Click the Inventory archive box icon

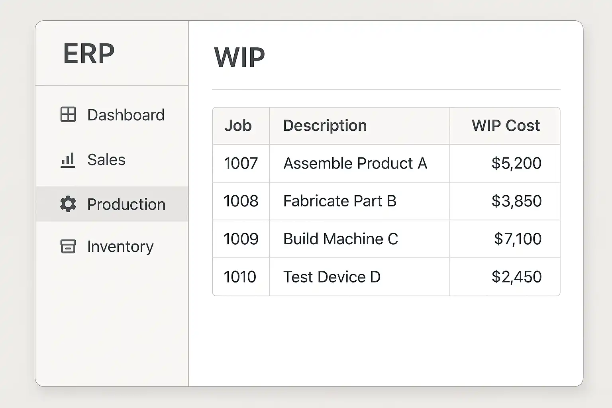pyautogui.click(x=68, y=246)
